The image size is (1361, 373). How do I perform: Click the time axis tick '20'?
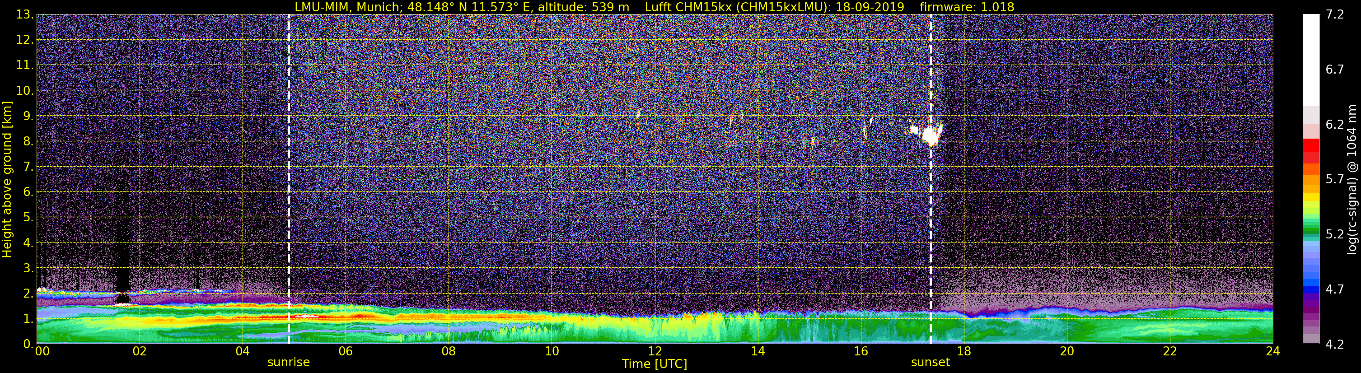(x=1067, y=351)
